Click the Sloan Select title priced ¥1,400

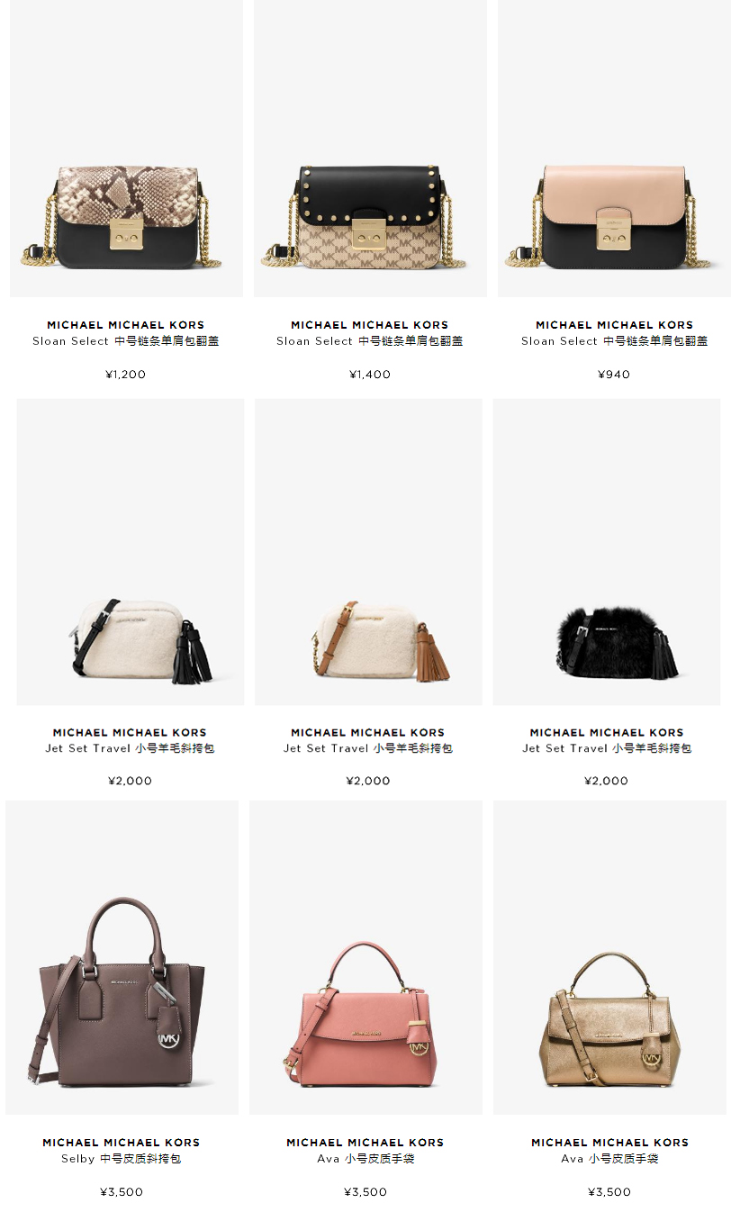point(370,341)
